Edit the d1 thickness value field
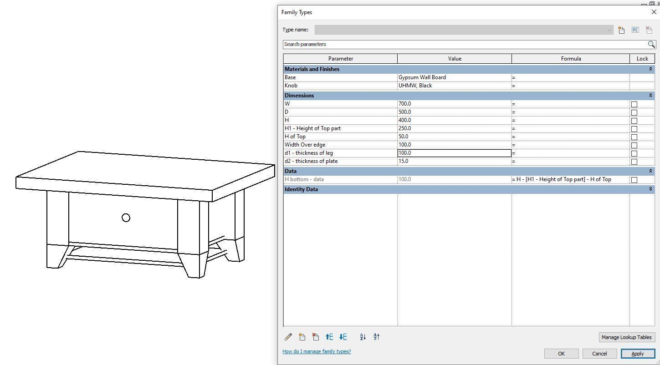The image size is (660, 365). pyautogui.click(x=453, y=153)
